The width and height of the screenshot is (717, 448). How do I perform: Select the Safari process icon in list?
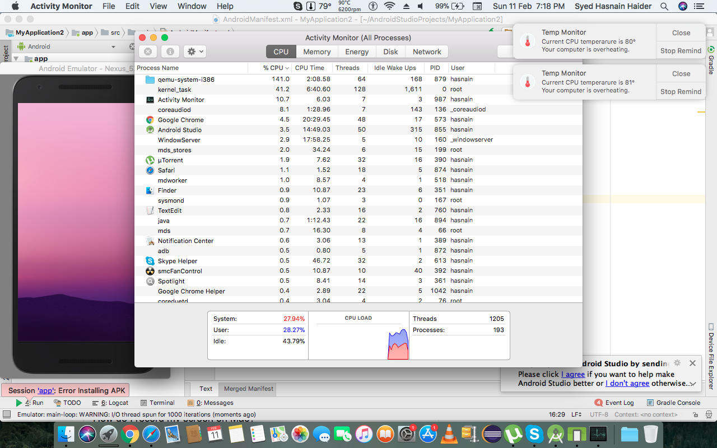click(x=150, y=170)
